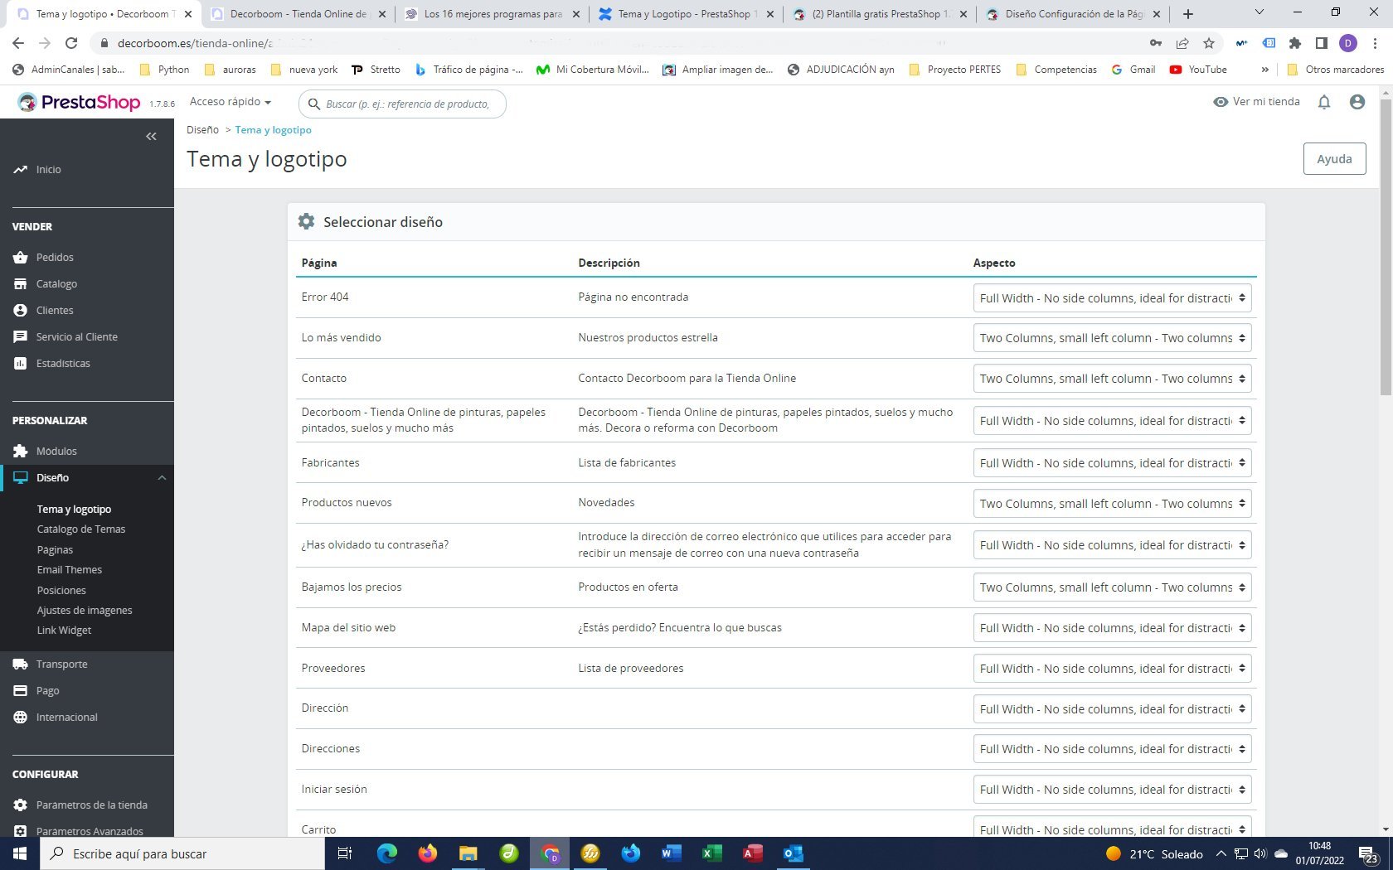Click the page vertical scrollbar
Screen dimensions: 1393x870
(x=1386, y=249)
